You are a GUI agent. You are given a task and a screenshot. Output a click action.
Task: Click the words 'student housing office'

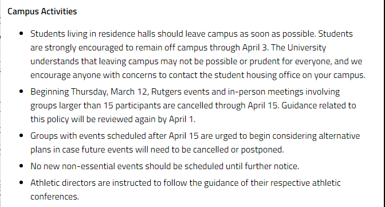pyautogui.click(x=257, y=75)
